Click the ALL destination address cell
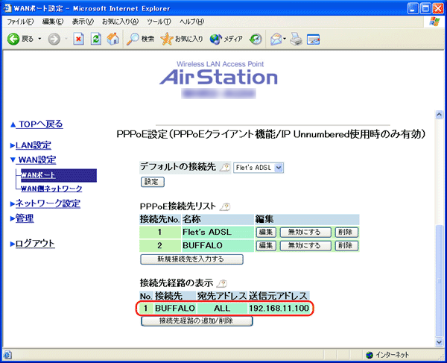 (222, 309)
